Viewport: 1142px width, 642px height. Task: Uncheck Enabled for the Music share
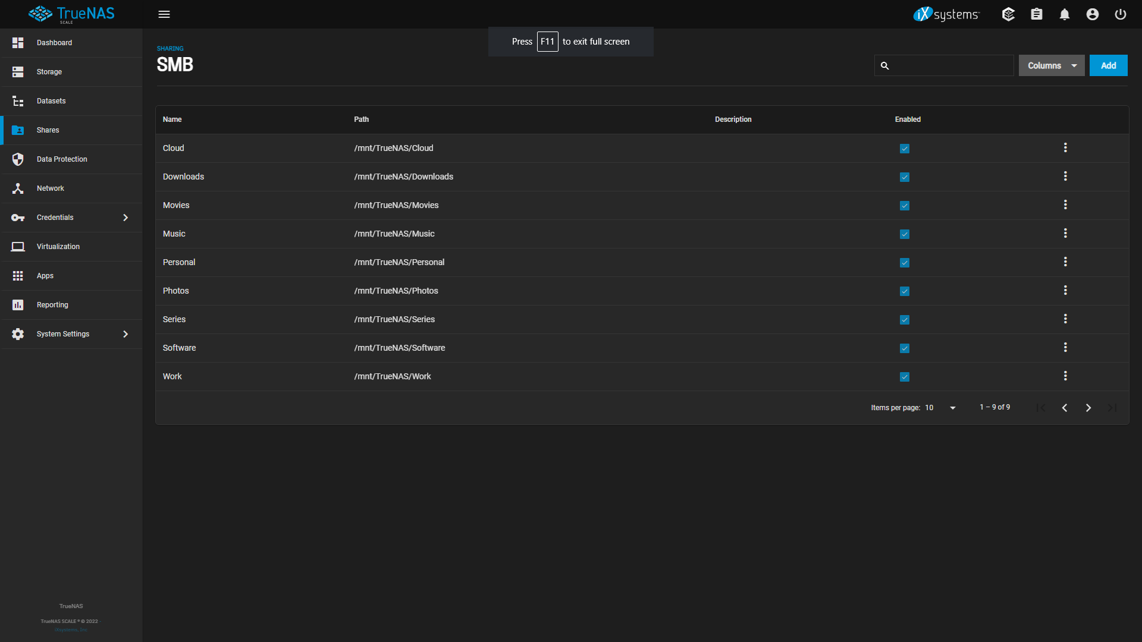click(905, 234)
